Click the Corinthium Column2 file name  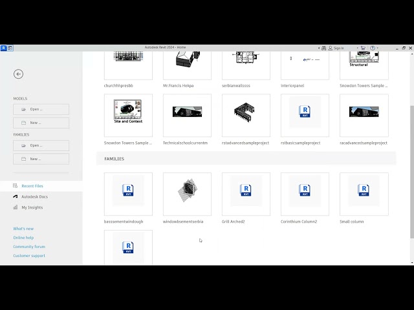(299, 222)
